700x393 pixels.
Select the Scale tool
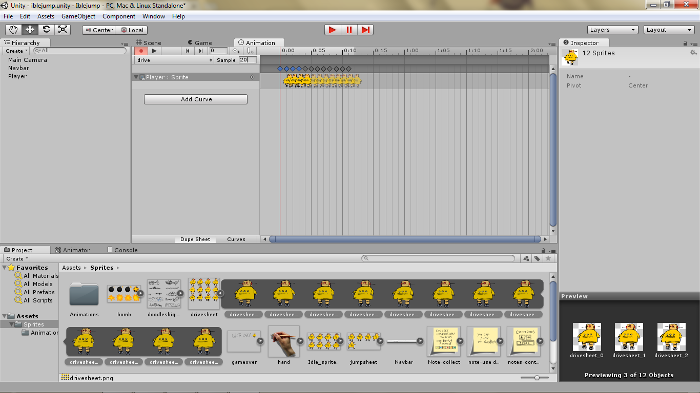(63, 29)
